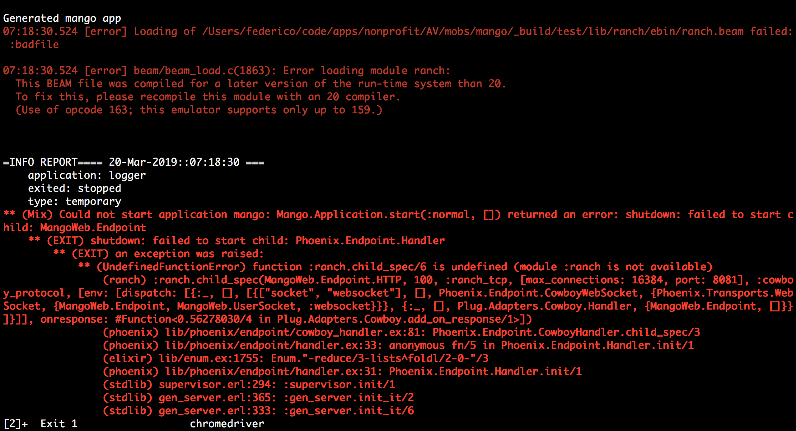Click 'supervisor.erl:294' stack trace line

(215, 385)
